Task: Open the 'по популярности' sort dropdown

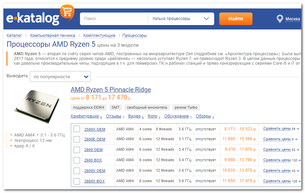Action: [60, 77]
